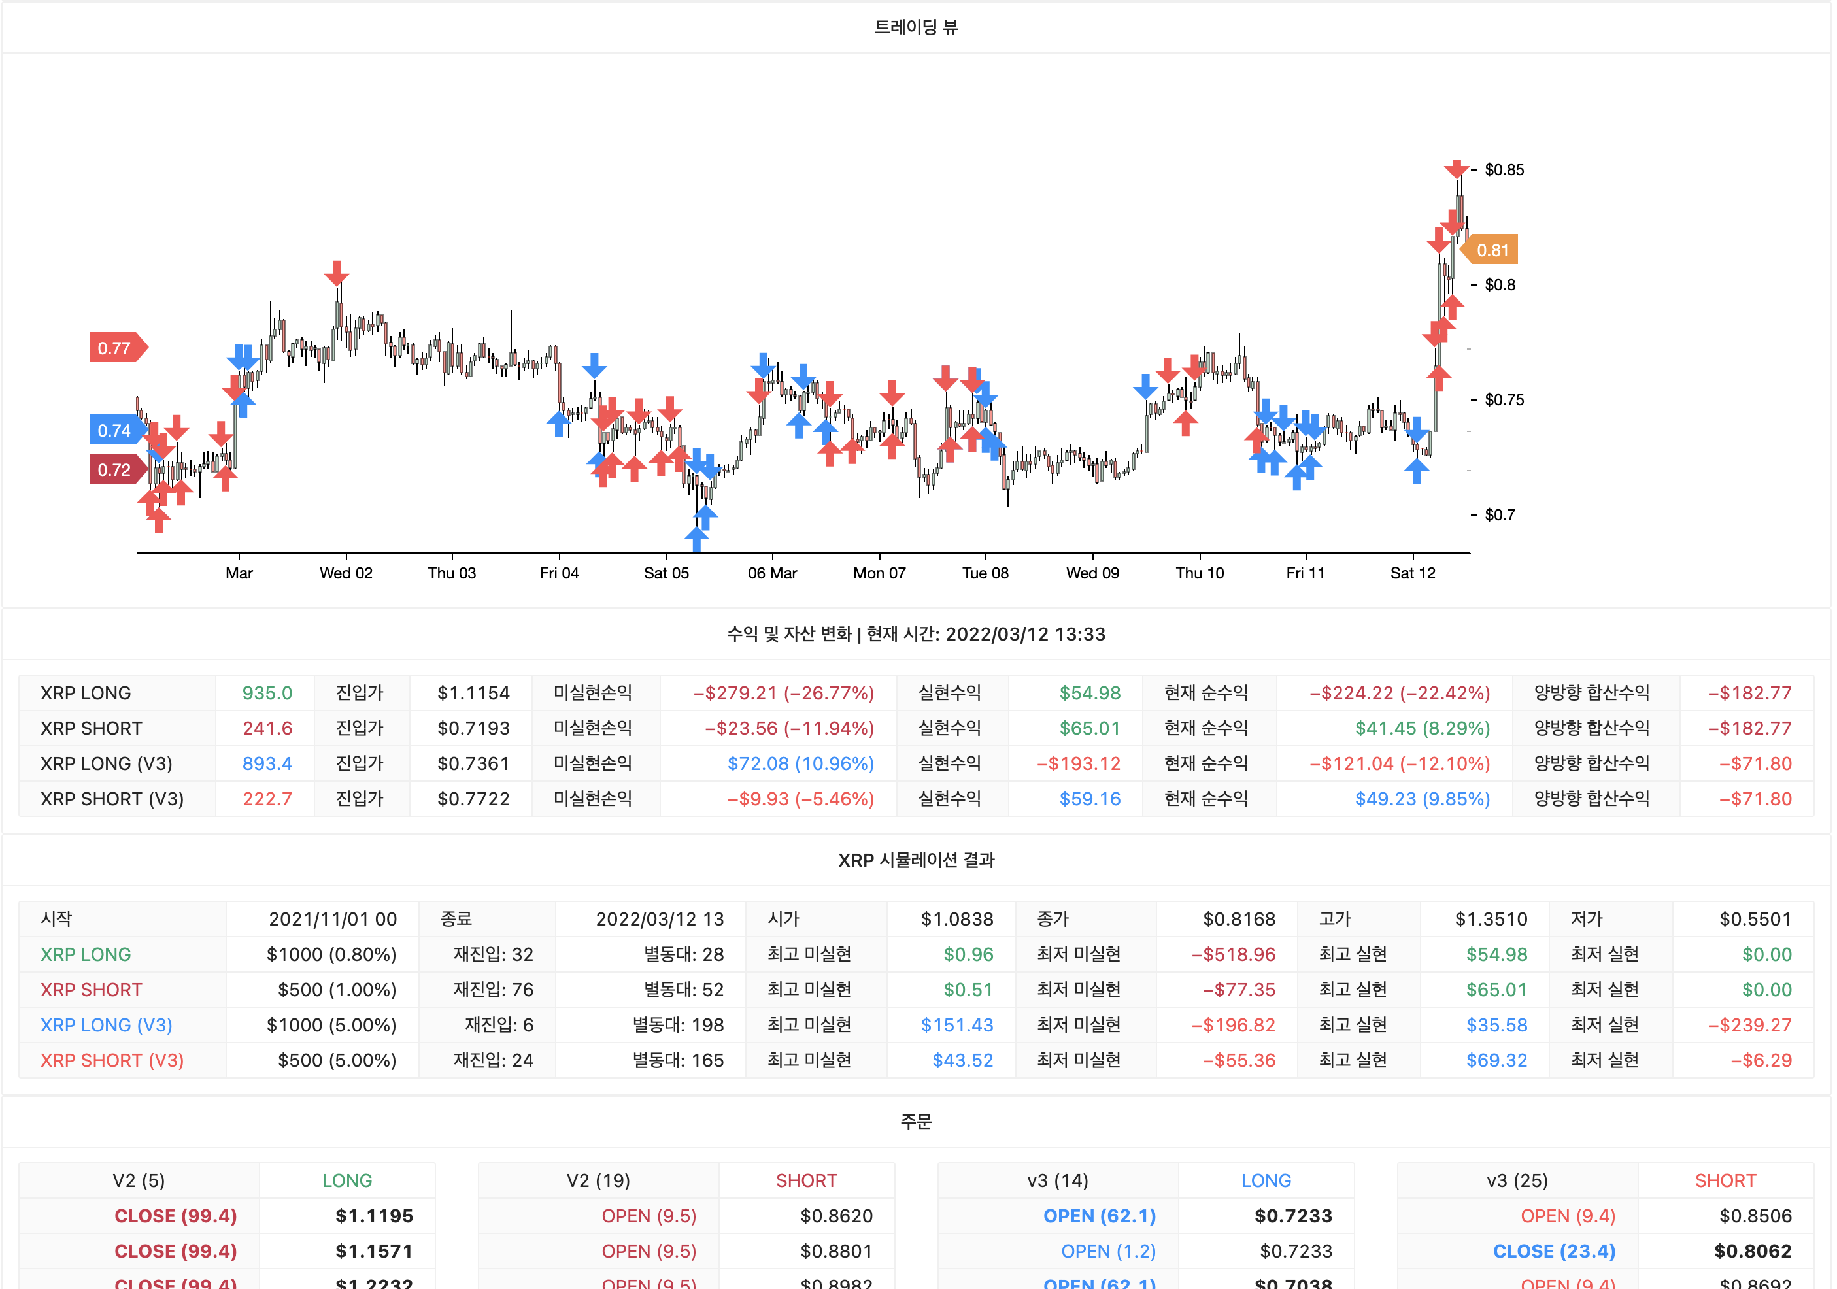Image resolution: width=1837 pixels, height=1289 pixels.
Task: Click the Sat 12 date label on the x-axis
Action: pyautogui.click(x=1412, y=573)
